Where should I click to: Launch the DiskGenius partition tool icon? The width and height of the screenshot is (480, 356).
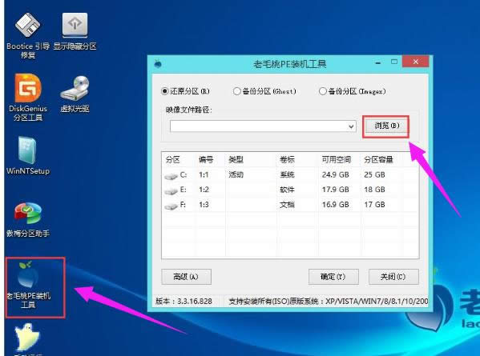pyautogui.click(x=27, y=97)
